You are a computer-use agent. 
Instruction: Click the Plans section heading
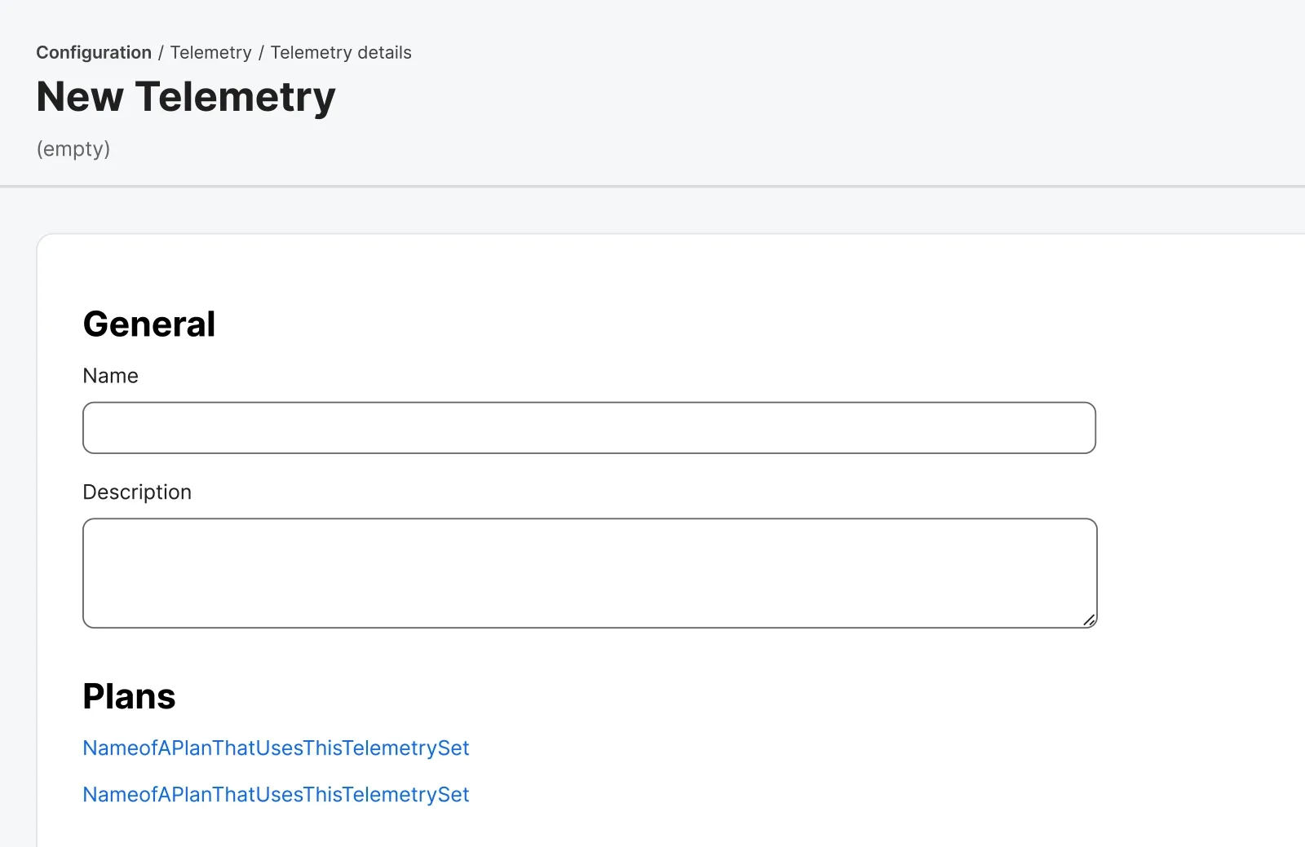click(129, 697)
